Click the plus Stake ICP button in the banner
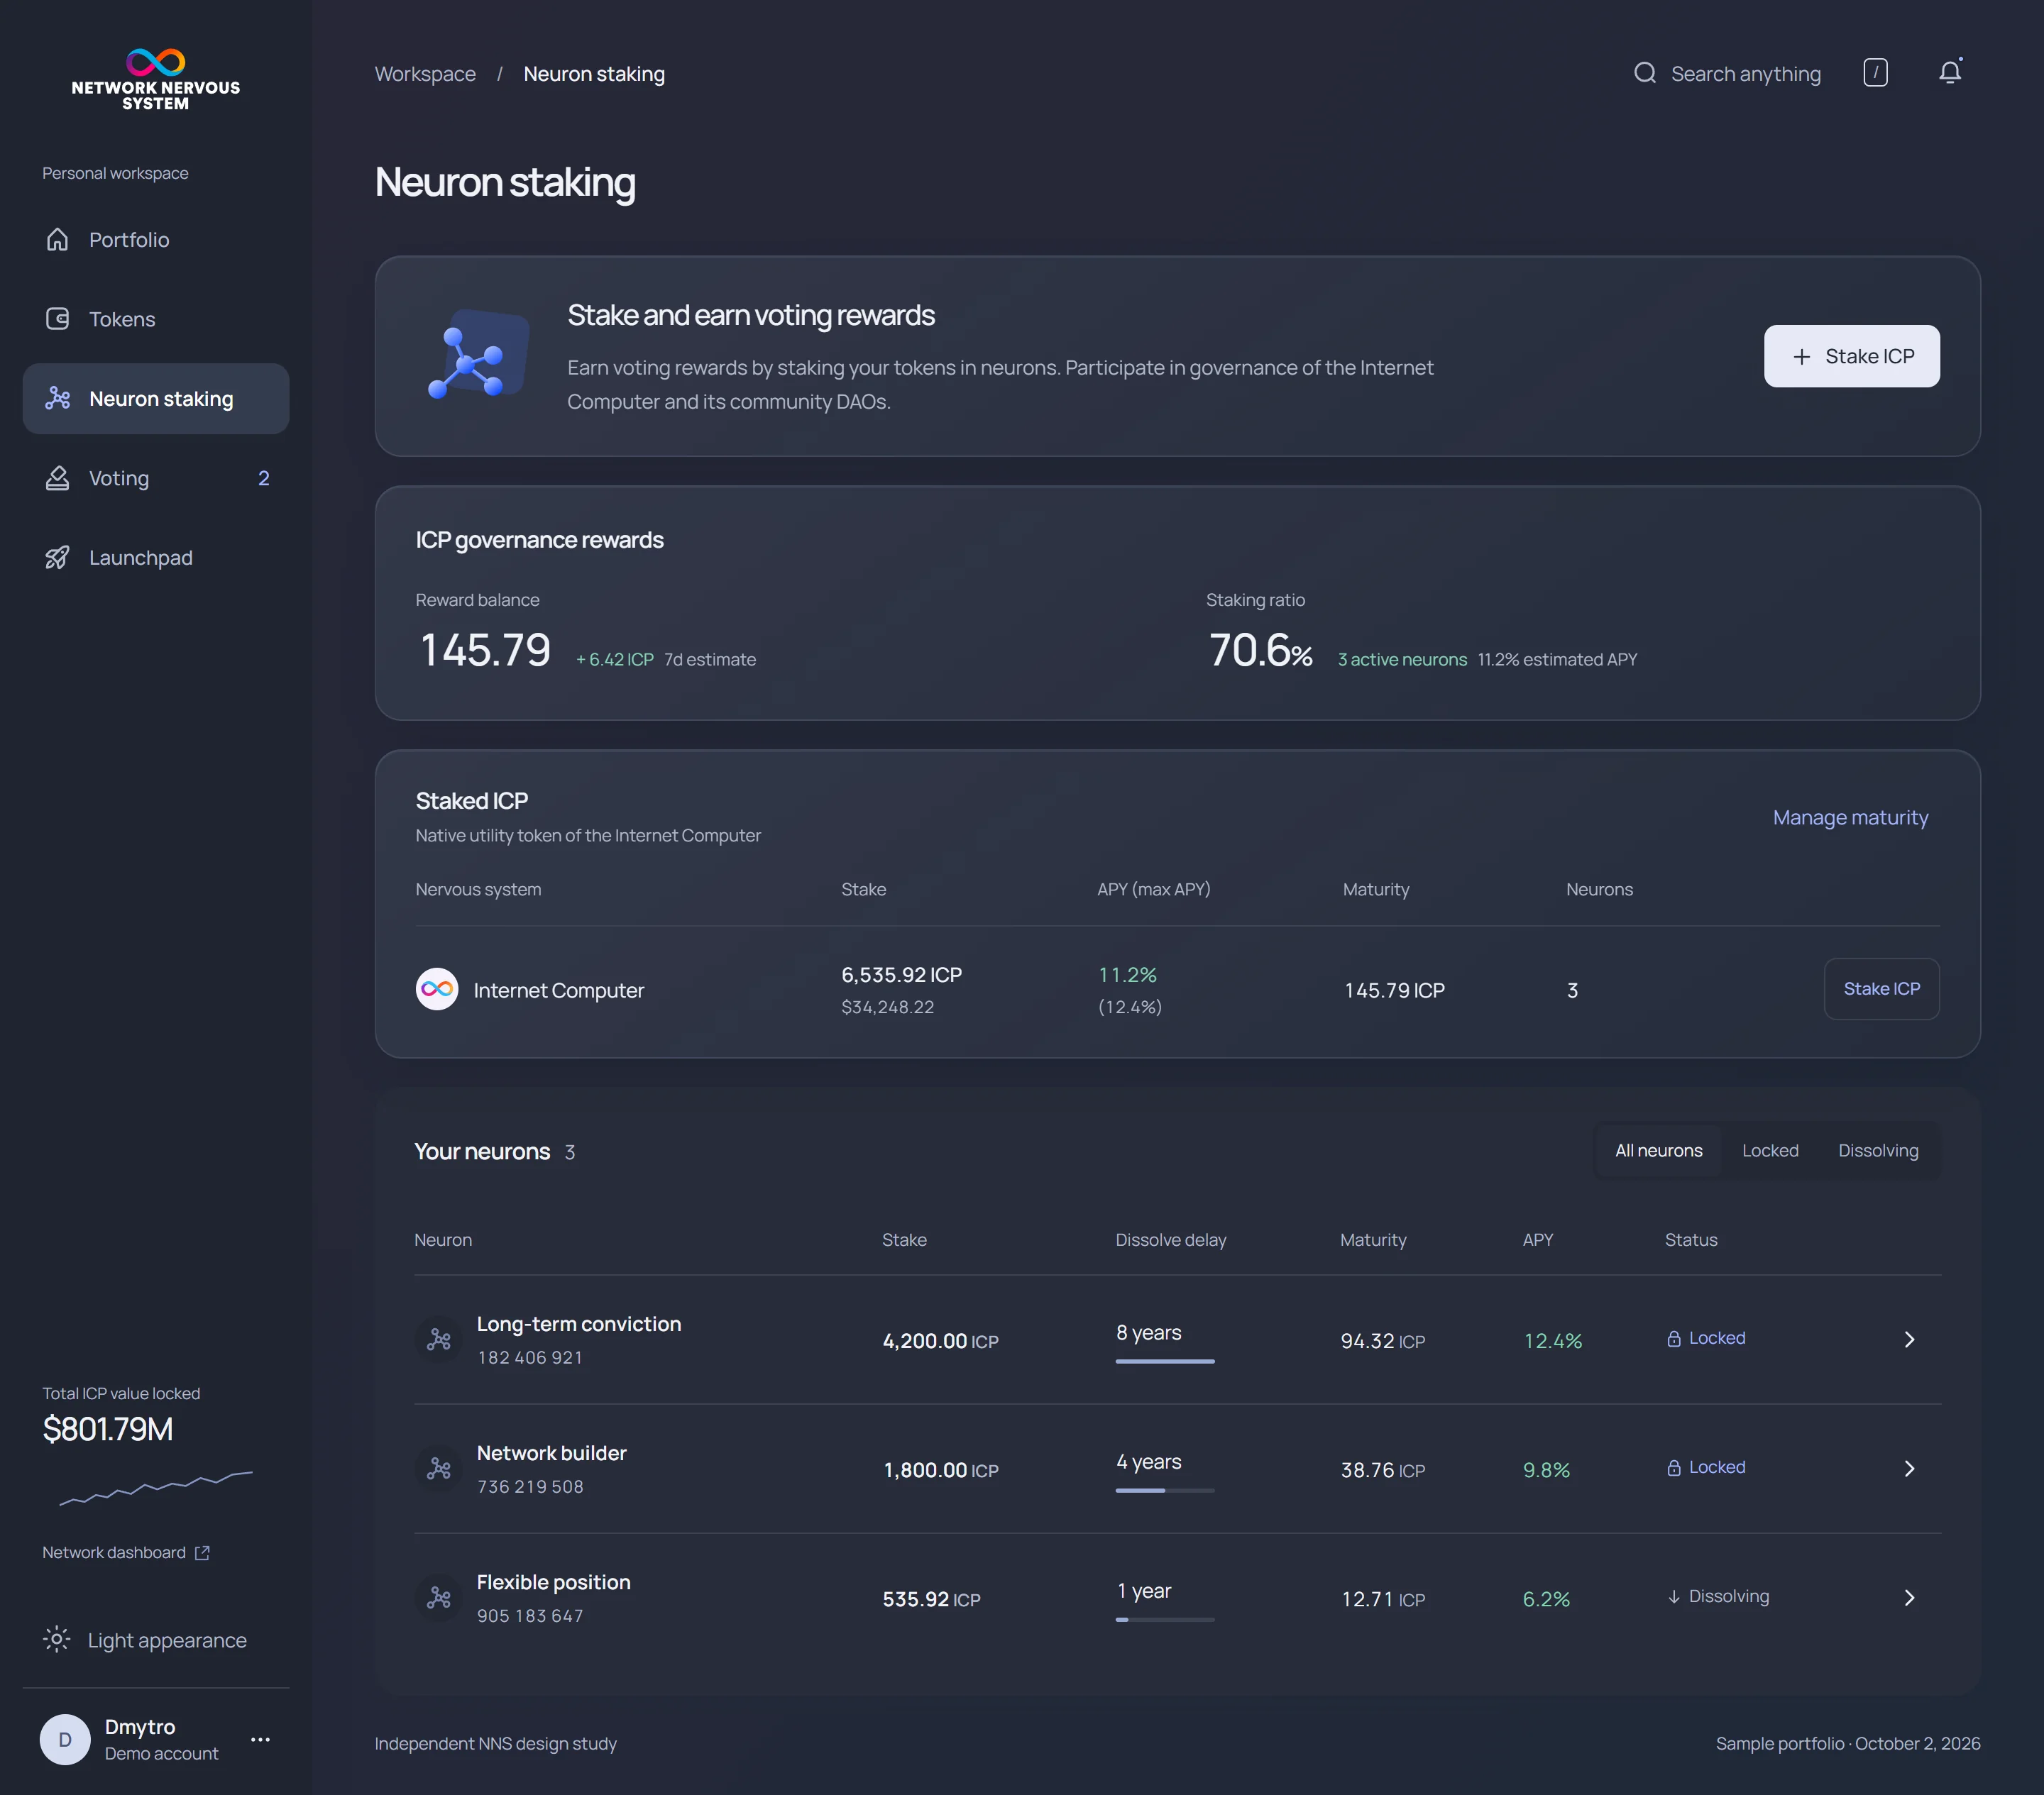 (x=1851, y=355)
